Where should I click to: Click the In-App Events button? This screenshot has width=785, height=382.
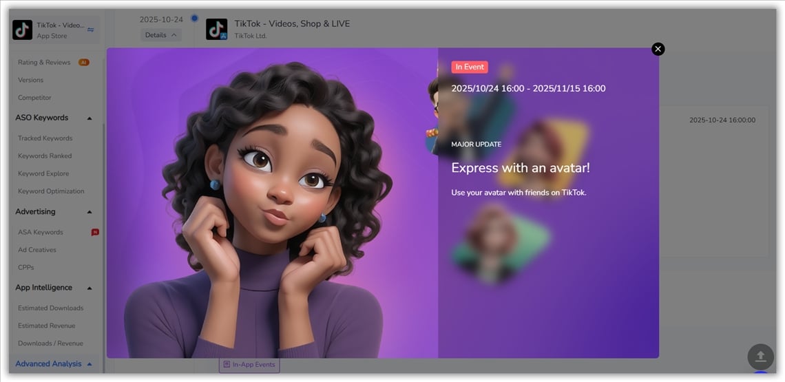249,364
